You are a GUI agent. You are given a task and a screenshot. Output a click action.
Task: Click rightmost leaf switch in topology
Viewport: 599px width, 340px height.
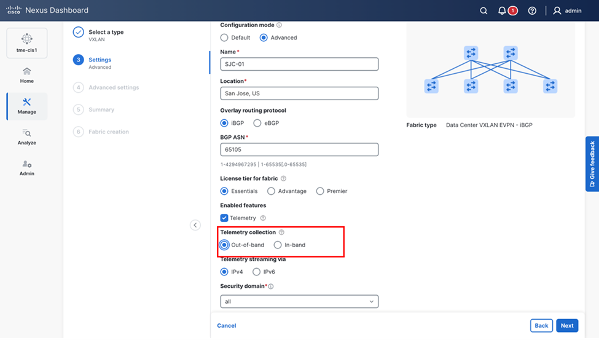[550, 86]
